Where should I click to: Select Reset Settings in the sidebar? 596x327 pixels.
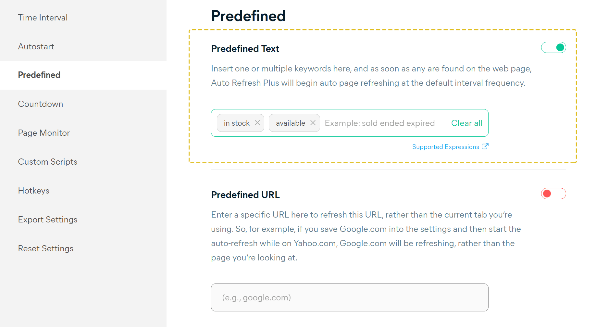45,248
